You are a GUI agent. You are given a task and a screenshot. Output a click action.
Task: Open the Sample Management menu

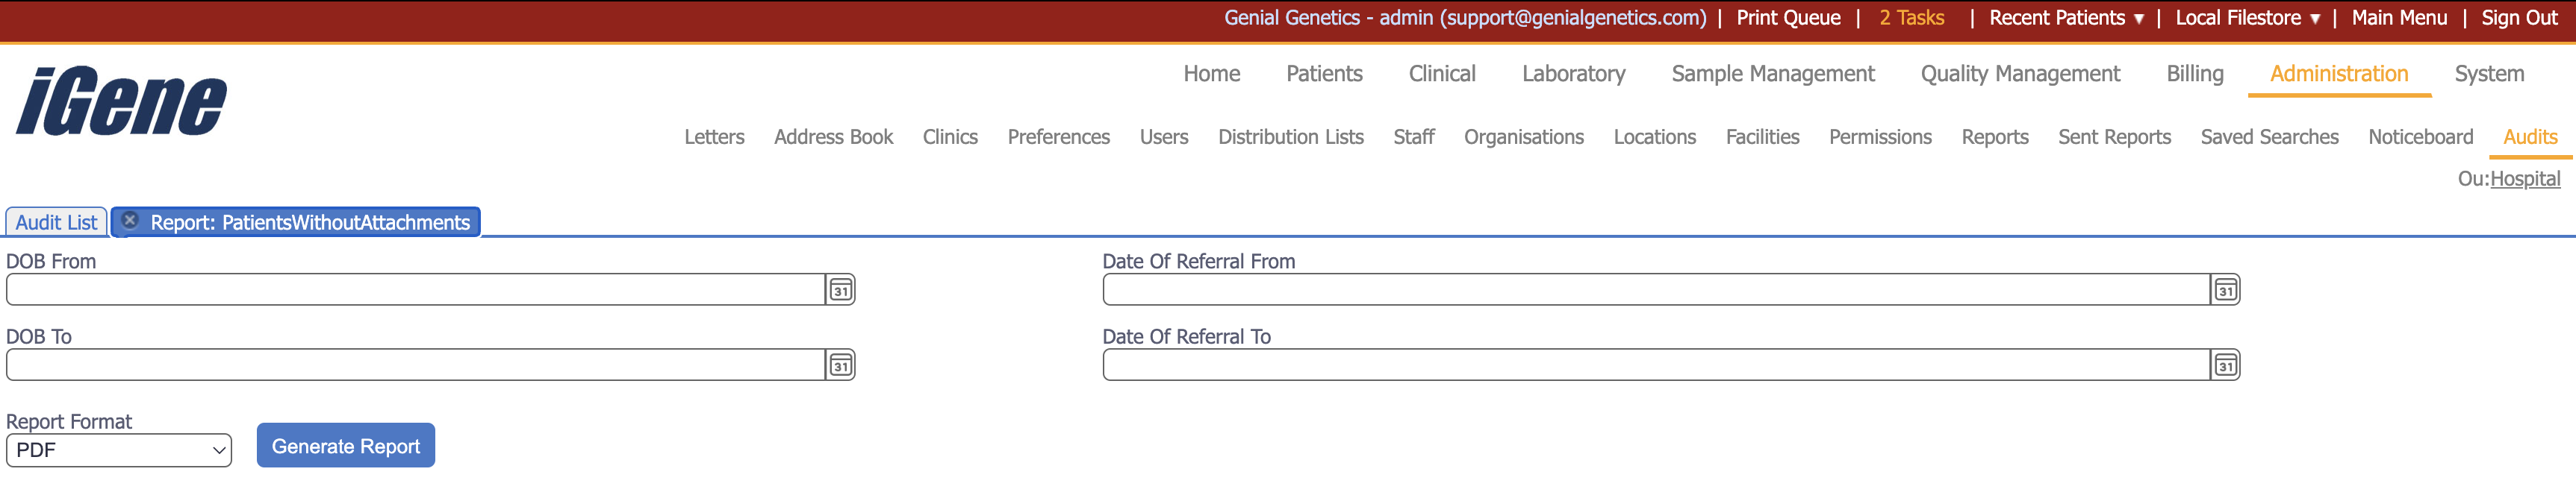tap(1773, 73)
